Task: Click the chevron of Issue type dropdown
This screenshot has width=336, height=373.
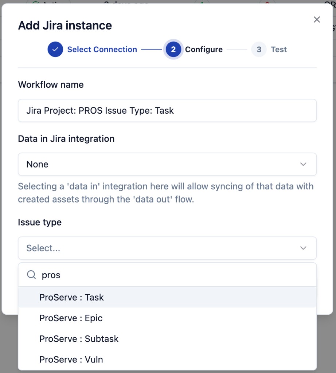Action: coord(303,248)
